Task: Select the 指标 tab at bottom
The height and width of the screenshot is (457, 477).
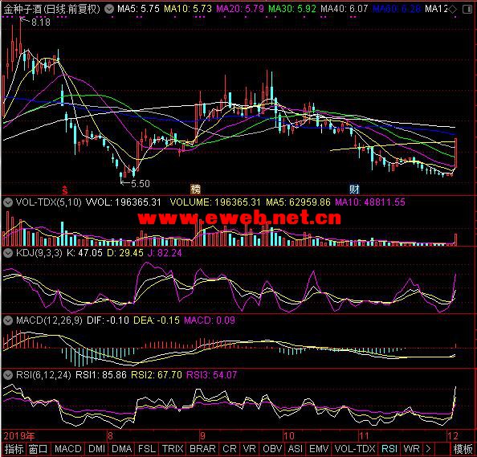Action: (14, 449)
